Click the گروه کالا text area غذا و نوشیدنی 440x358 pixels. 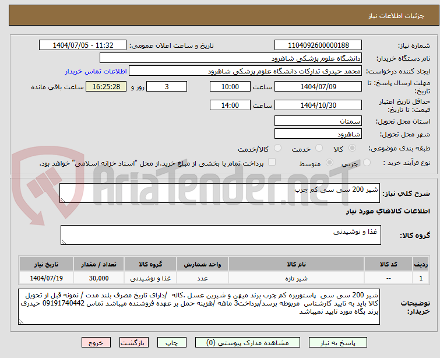[220, 235]
